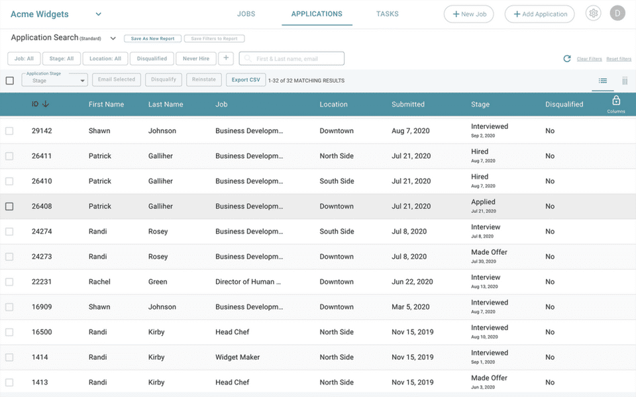Screen dimensions: 636x397
Task: Click the Reinstate button
Action: click(203, 79)
